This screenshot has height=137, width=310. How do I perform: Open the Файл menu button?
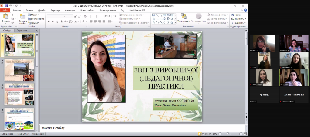pos(5,10)
